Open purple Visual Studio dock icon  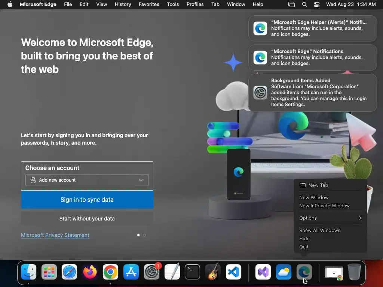pyautogui.click(x=263, y=272)
